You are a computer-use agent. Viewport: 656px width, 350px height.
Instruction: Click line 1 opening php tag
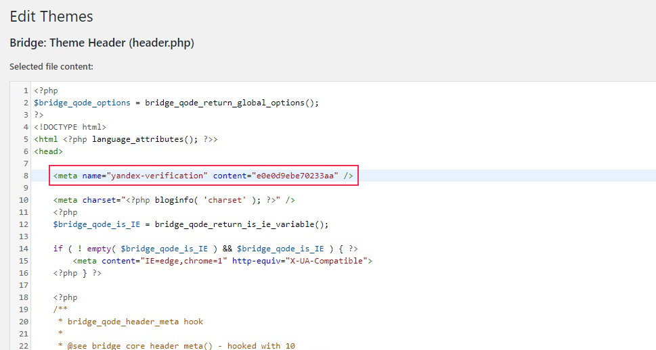pyautogui.click(x=46, y=91)
